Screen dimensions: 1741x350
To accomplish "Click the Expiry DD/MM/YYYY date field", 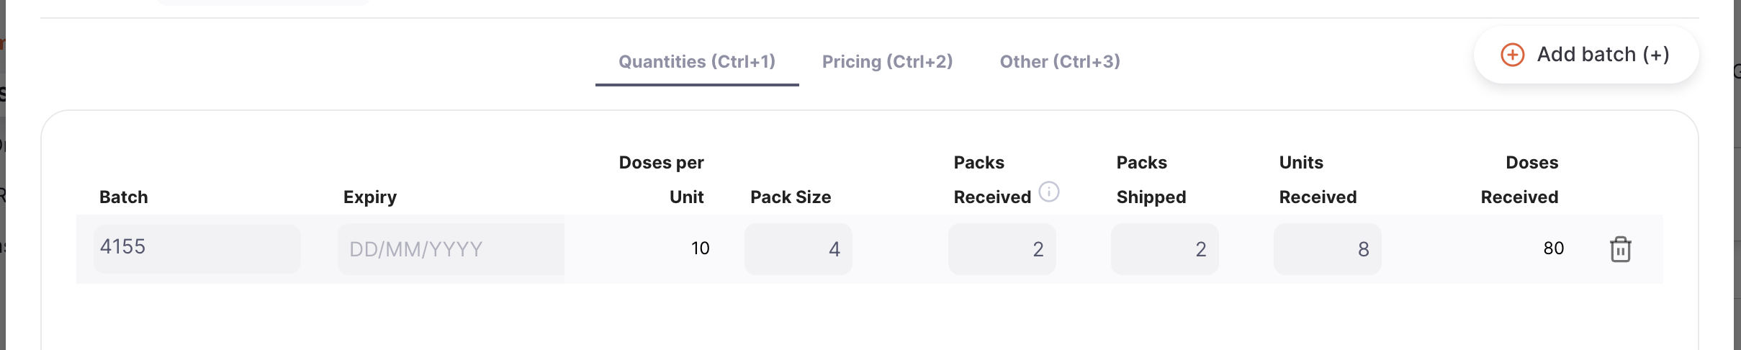I will 451,249.
